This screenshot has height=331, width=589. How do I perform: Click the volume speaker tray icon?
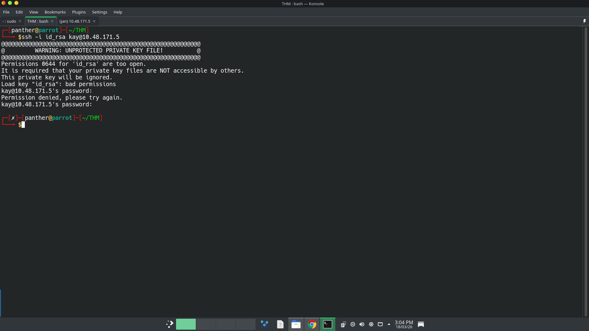point(362,324)
